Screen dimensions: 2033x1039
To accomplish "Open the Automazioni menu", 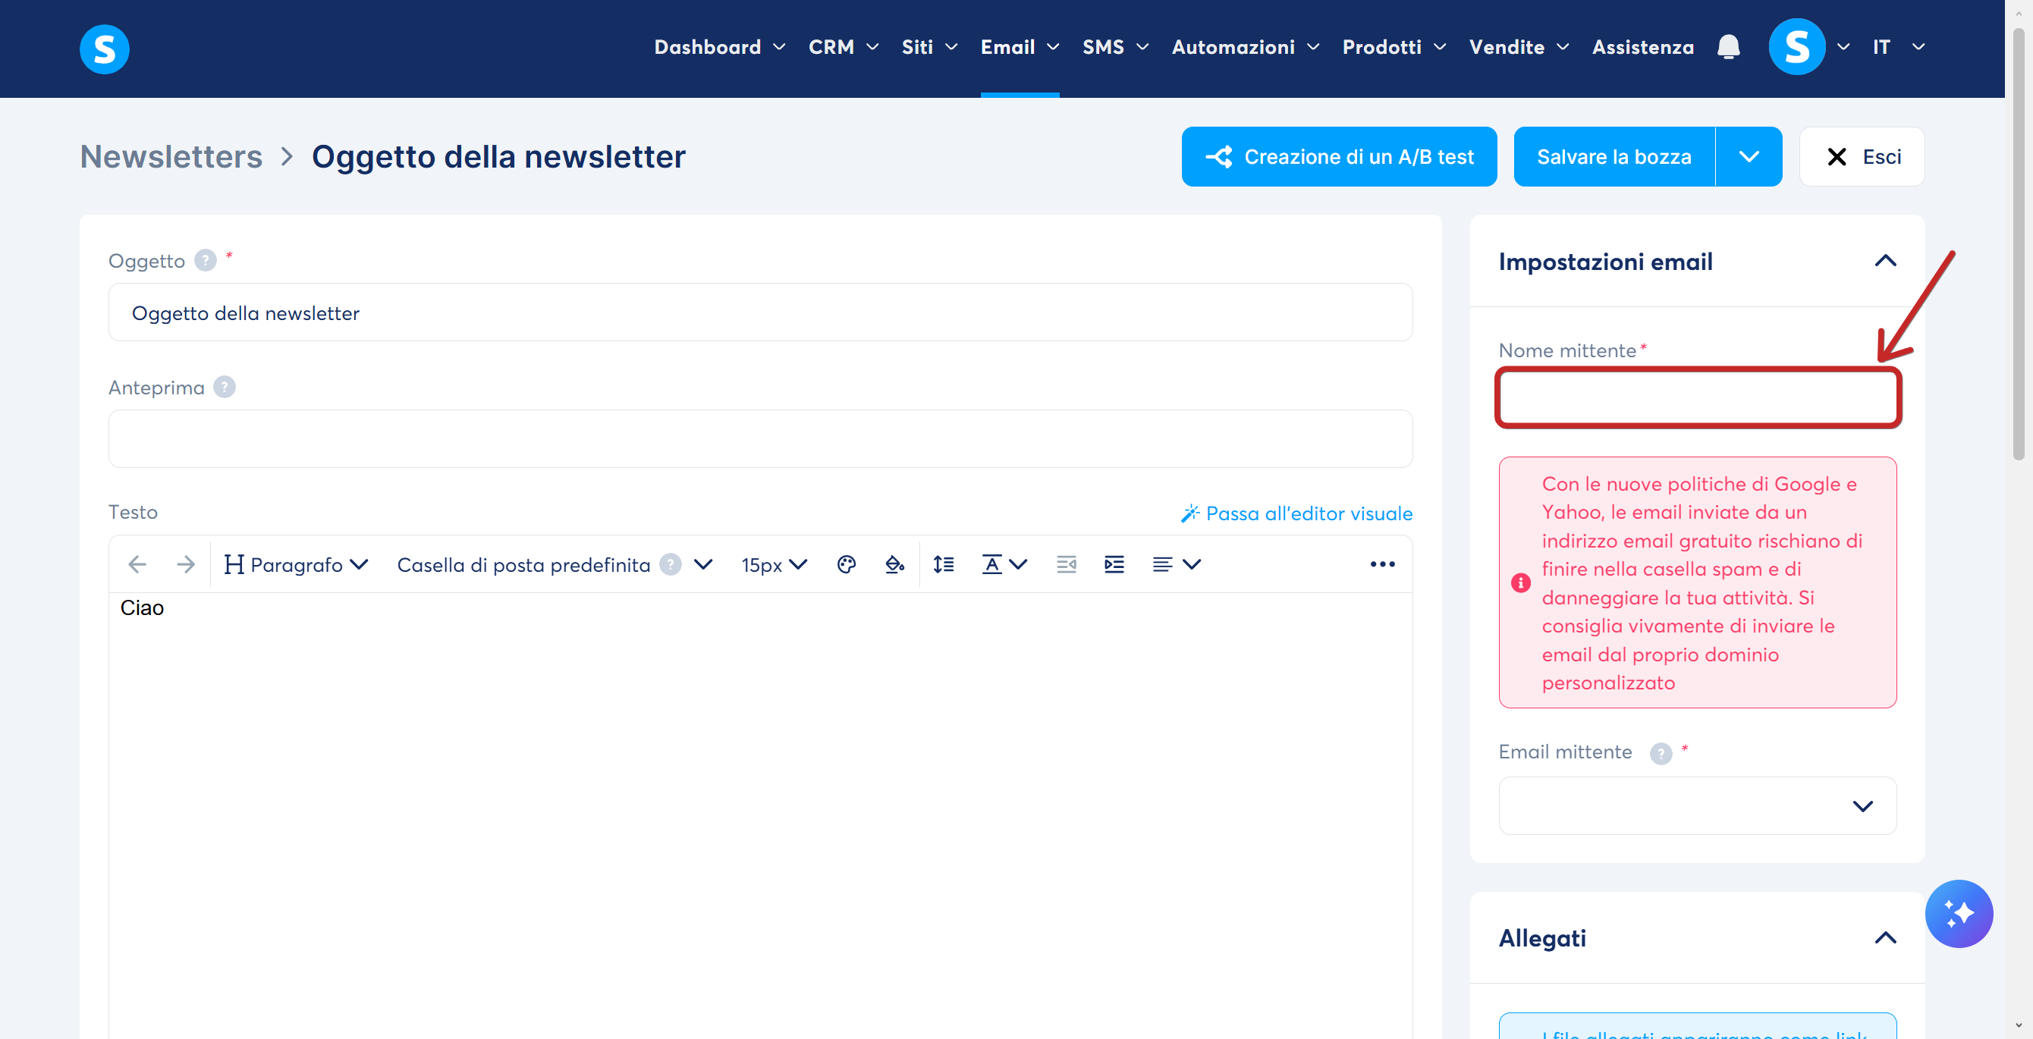I will 1246,47.
